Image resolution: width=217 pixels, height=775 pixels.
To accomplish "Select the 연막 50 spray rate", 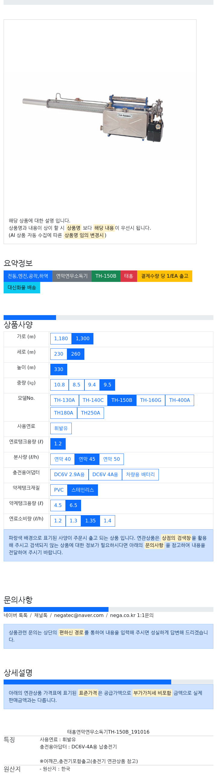I will [112, 459].
